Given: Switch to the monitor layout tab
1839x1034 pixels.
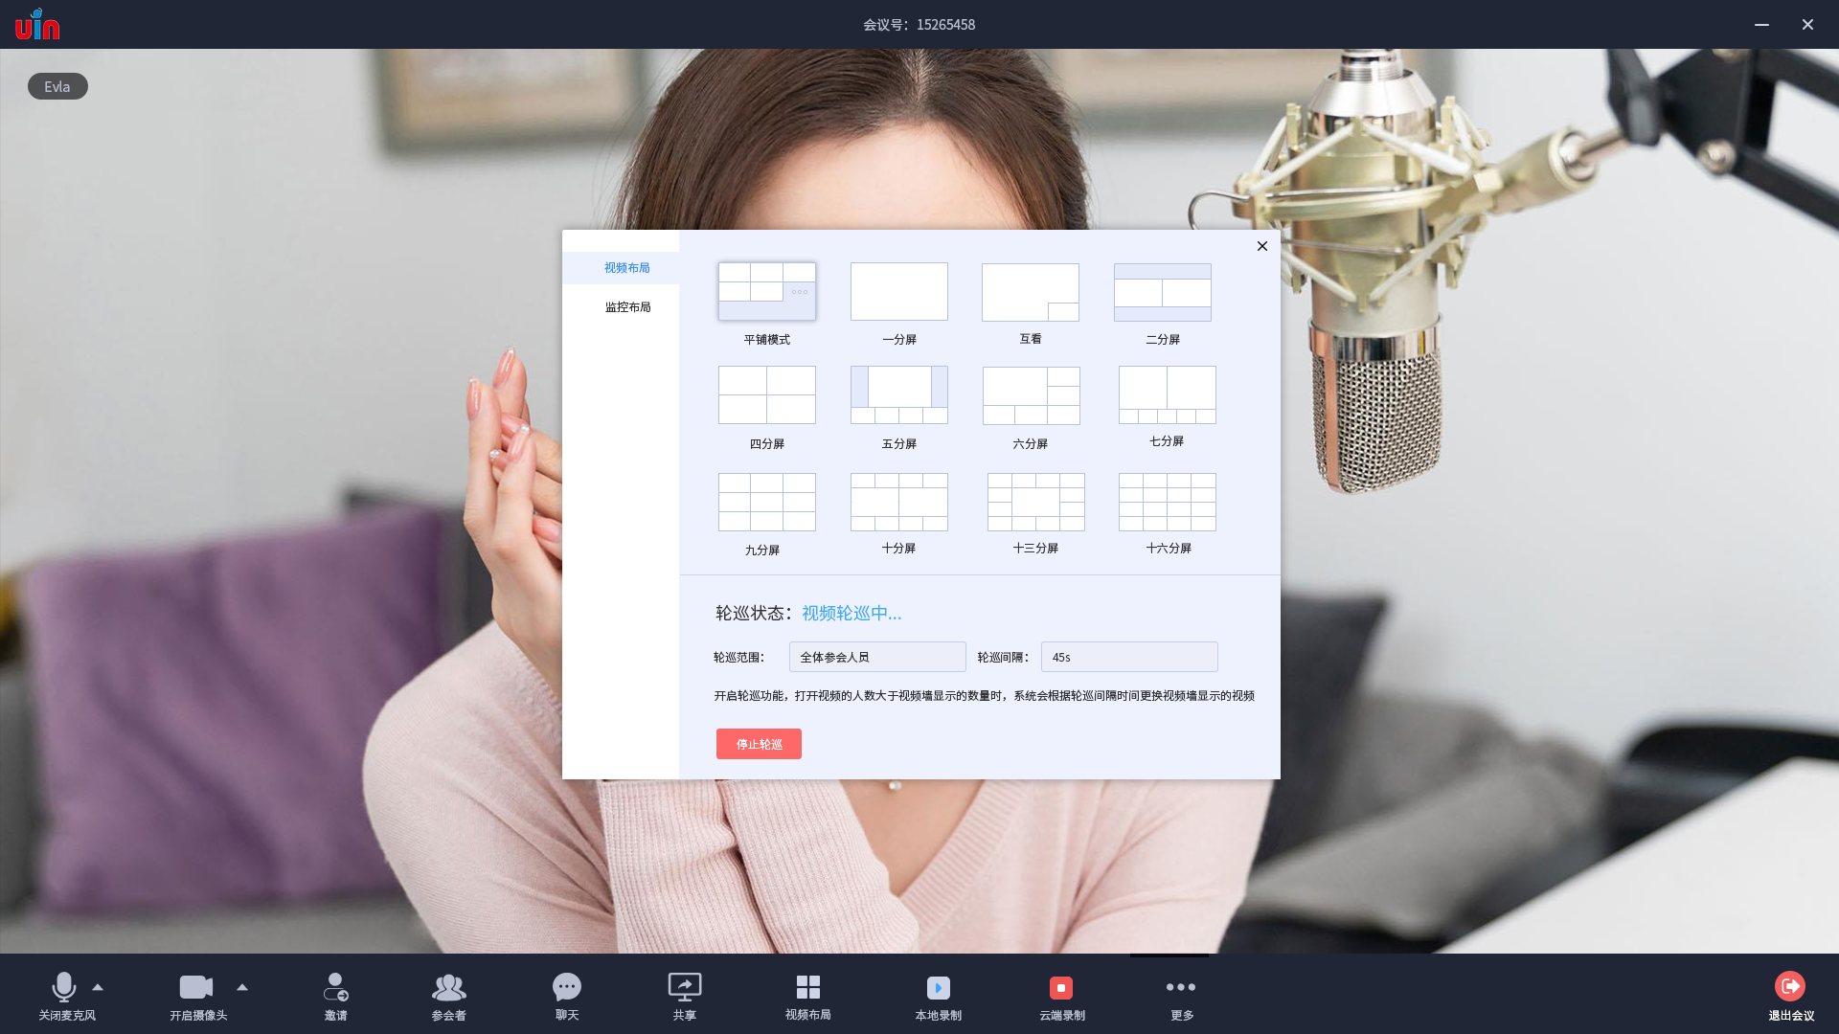Looking at the screenshot, I should click(627, 307).
